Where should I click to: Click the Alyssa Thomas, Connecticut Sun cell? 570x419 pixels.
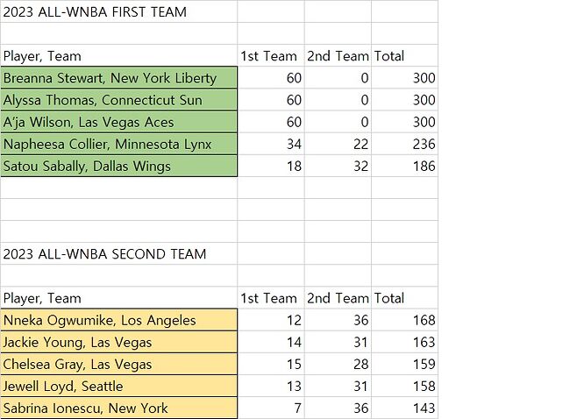(118, 100)
